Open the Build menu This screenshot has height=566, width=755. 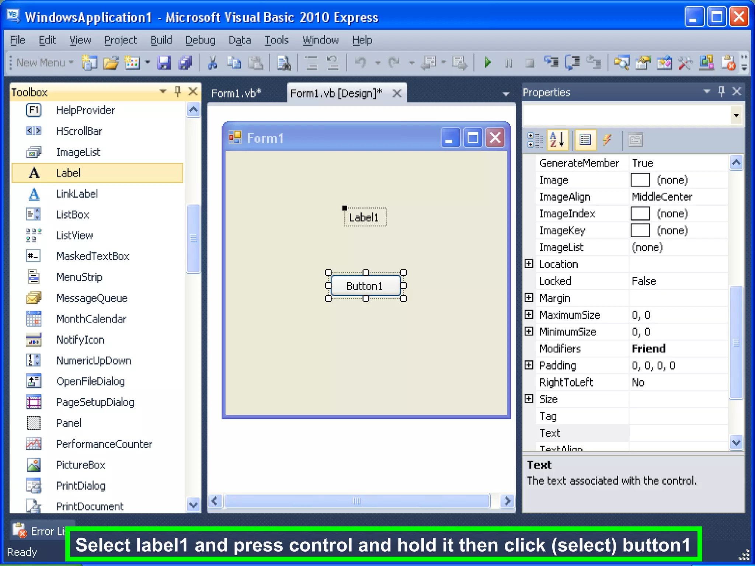pos(161,40)
